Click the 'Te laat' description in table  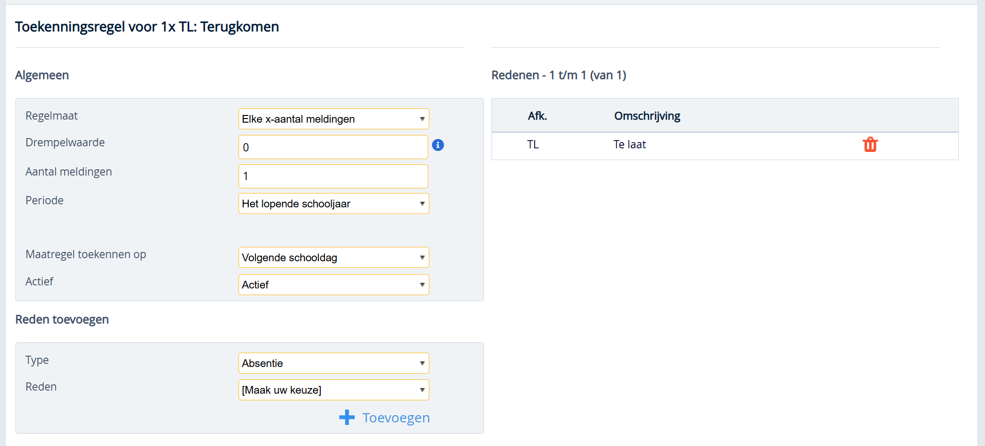point(629,145)
